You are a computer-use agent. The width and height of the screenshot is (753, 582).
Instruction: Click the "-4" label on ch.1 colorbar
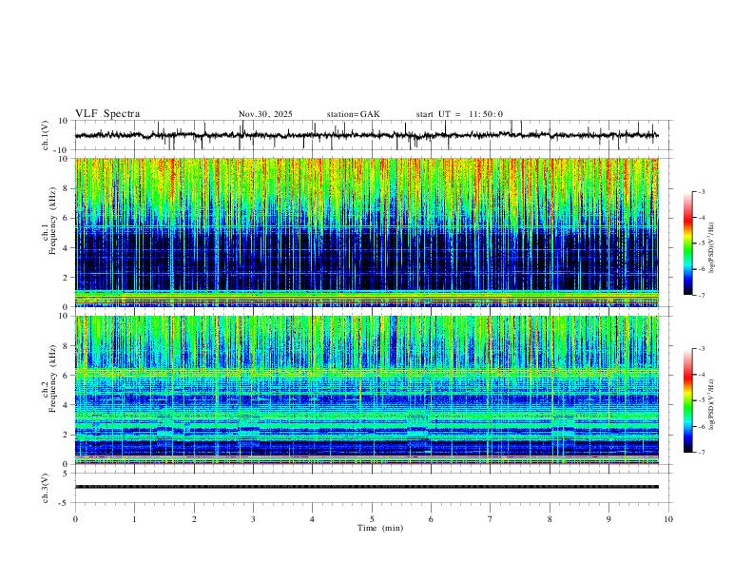[701, 218]
